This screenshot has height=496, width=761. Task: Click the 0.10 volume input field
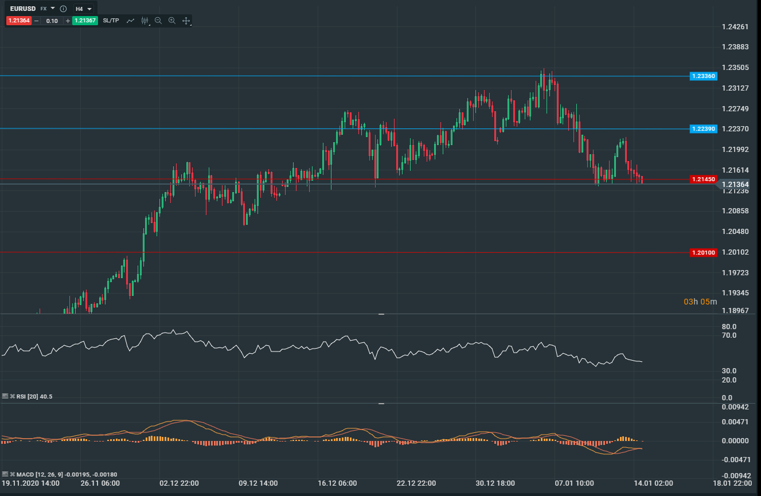tap(52, 21)
